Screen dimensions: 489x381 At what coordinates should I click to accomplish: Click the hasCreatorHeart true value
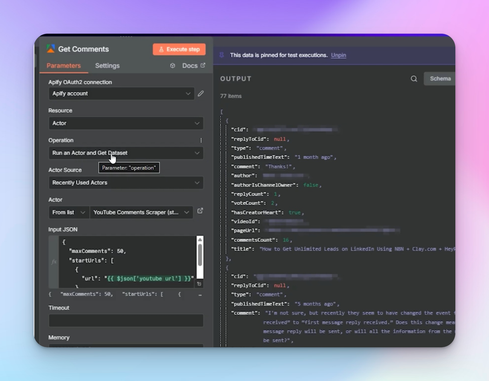[295, 212]
